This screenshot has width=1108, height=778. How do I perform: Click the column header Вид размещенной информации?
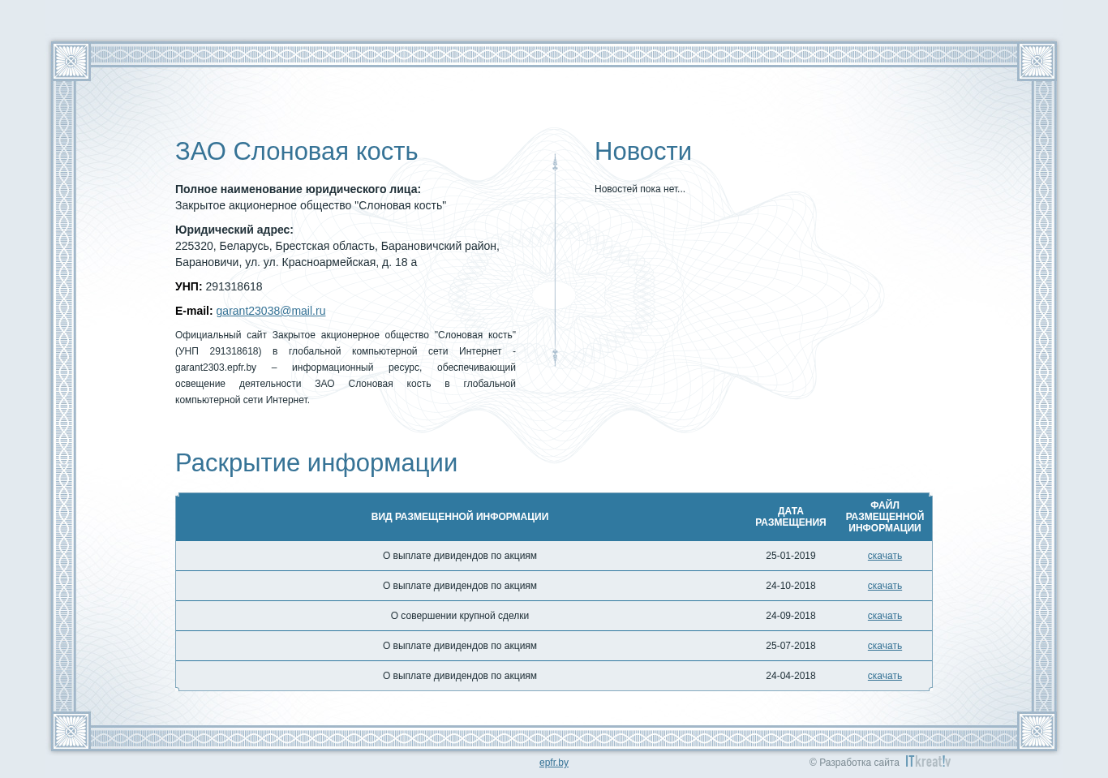[x=460, y=517]
